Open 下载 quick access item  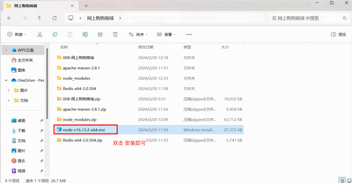coord(19,131)
